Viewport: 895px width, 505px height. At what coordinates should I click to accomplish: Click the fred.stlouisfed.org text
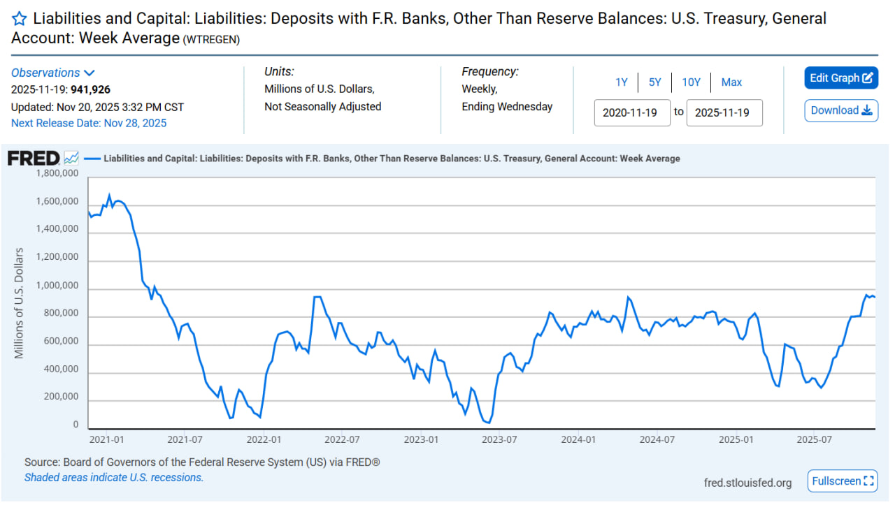(x=747, y=483)
